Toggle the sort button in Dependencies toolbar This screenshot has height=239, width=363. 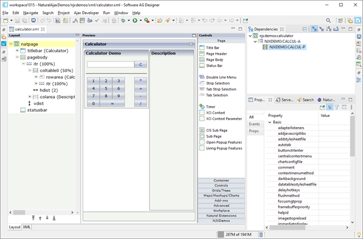[x=329, y=29]
